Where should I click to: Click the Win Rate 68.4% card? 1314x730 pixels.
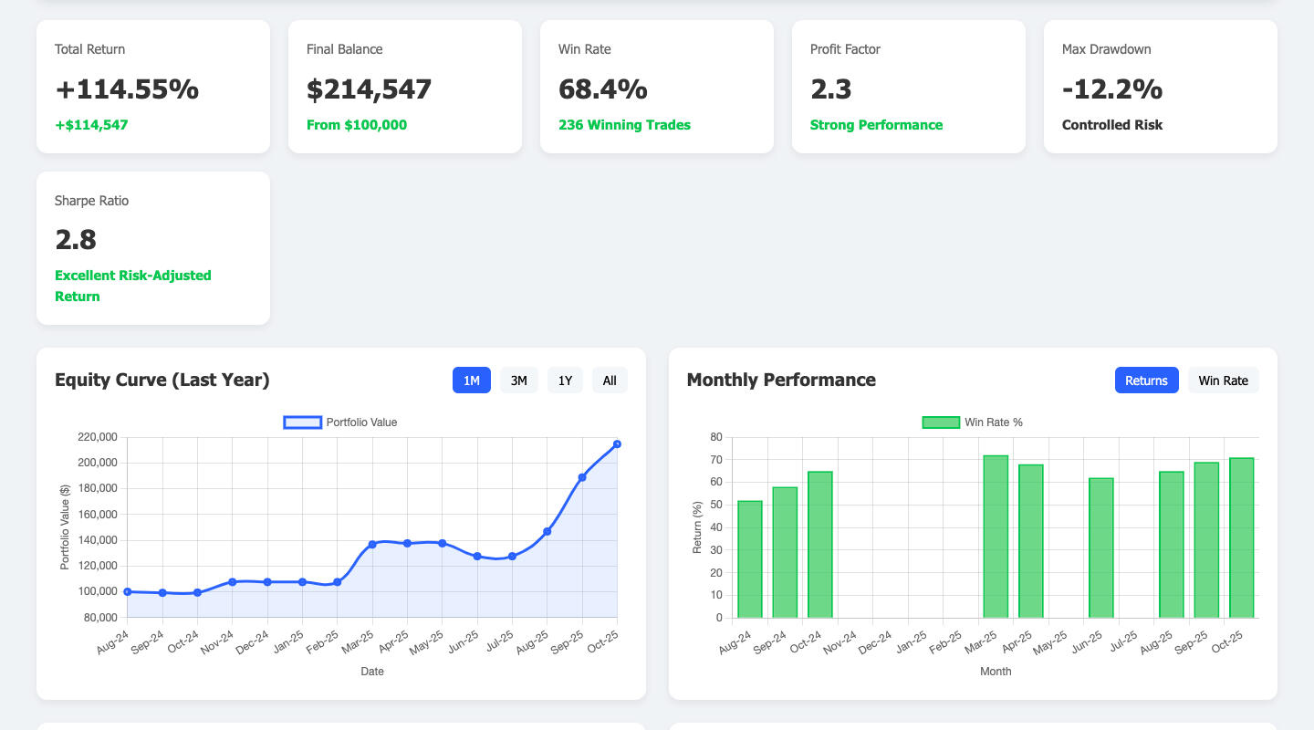(656, 87)
